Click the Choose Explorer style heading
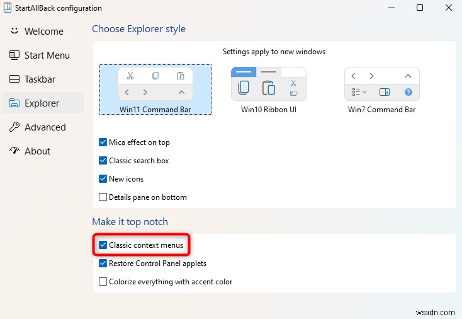This screenshot has height=319, width=462. 138,29
